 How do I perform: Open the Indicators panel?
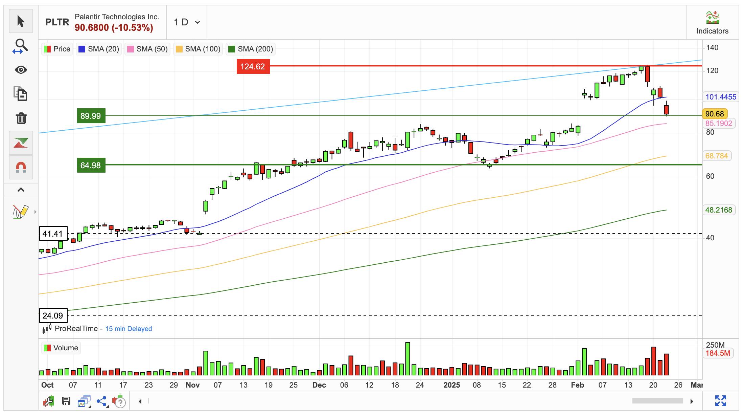point(712,23)
